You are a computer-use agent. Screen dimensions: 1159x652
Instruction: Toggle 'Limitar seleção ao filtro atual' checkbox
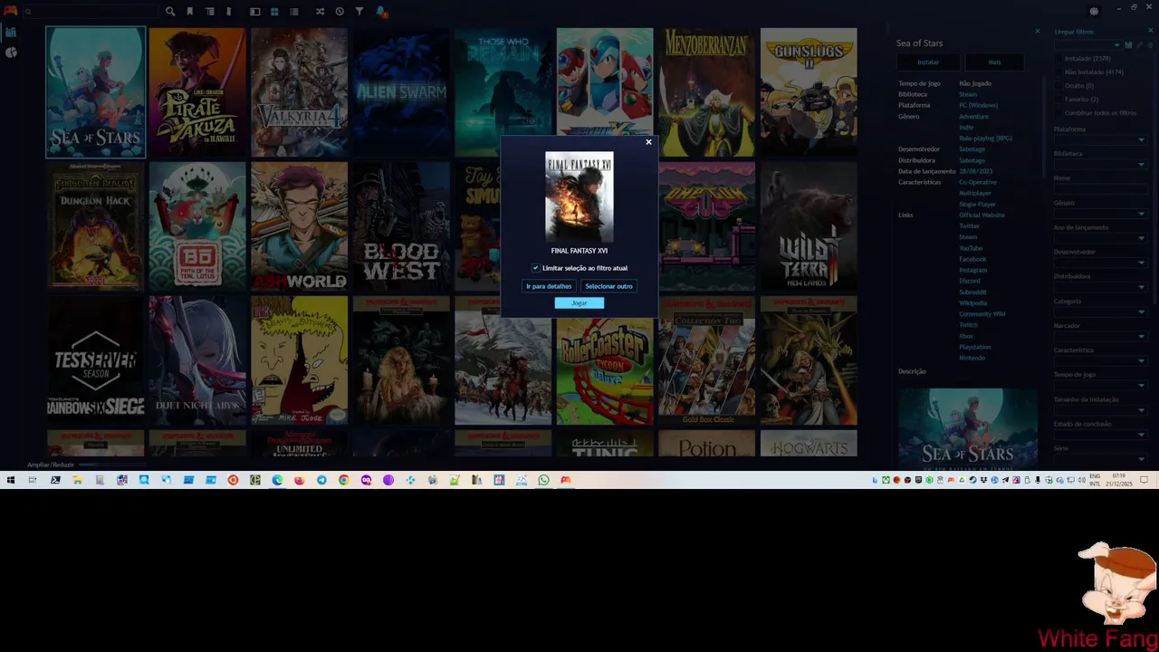(x=535, y=268)
